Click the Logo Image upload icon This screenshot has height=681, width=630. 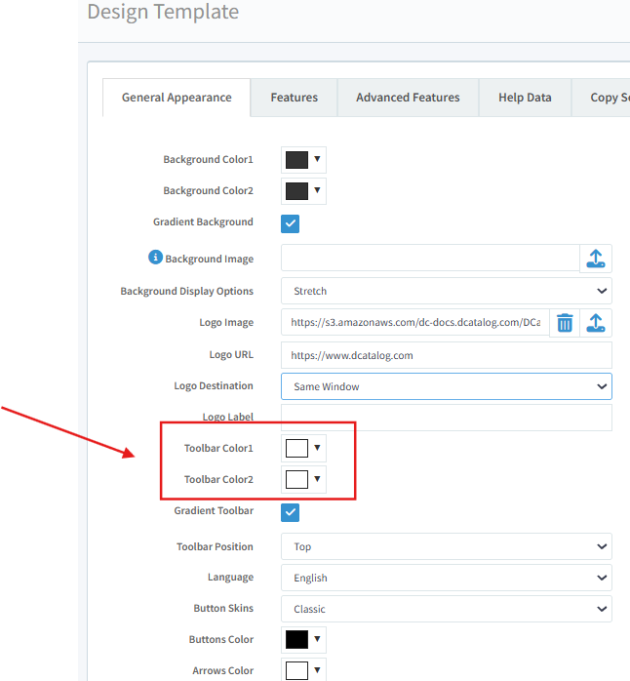point(596,323)
